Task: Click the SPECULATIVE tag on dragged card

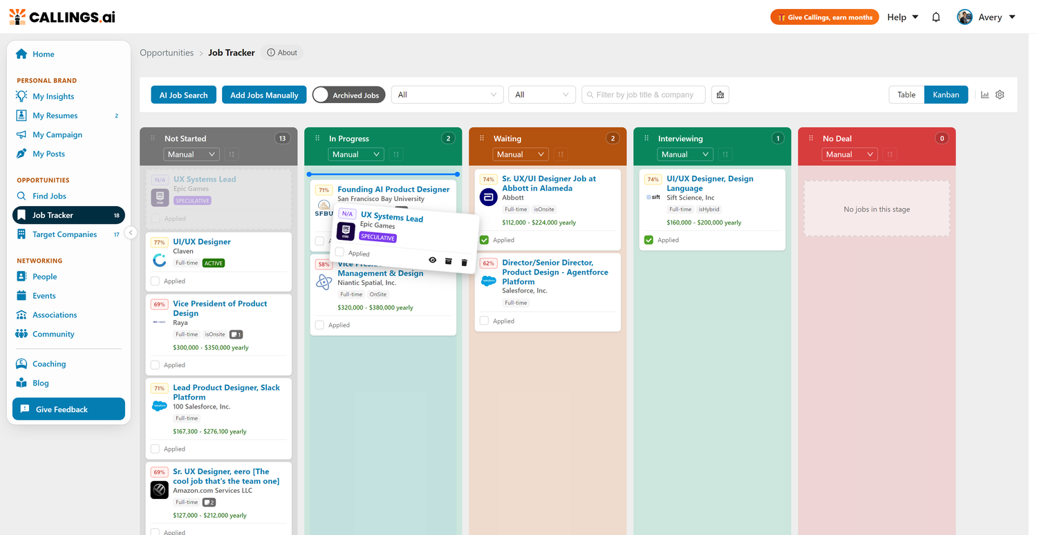Action: (377, 237)
